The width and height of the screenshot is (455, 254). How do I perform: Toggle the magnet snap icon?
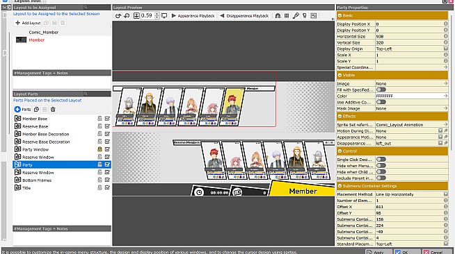click(x=278, y=16)
